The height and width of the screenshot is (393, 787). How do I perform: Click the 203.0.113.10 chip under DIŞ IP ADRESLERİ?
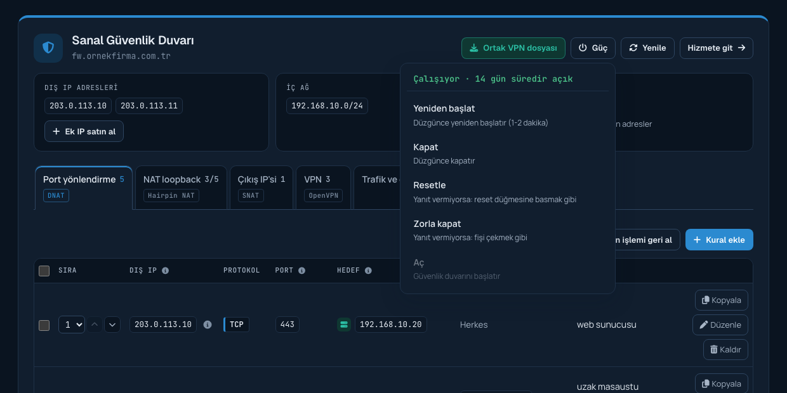(x=78, y=106)
